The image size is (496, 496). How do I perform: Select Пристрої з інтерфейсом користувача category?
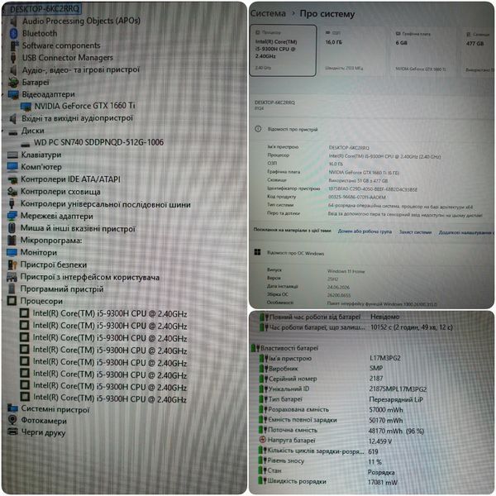pos(90,278)
